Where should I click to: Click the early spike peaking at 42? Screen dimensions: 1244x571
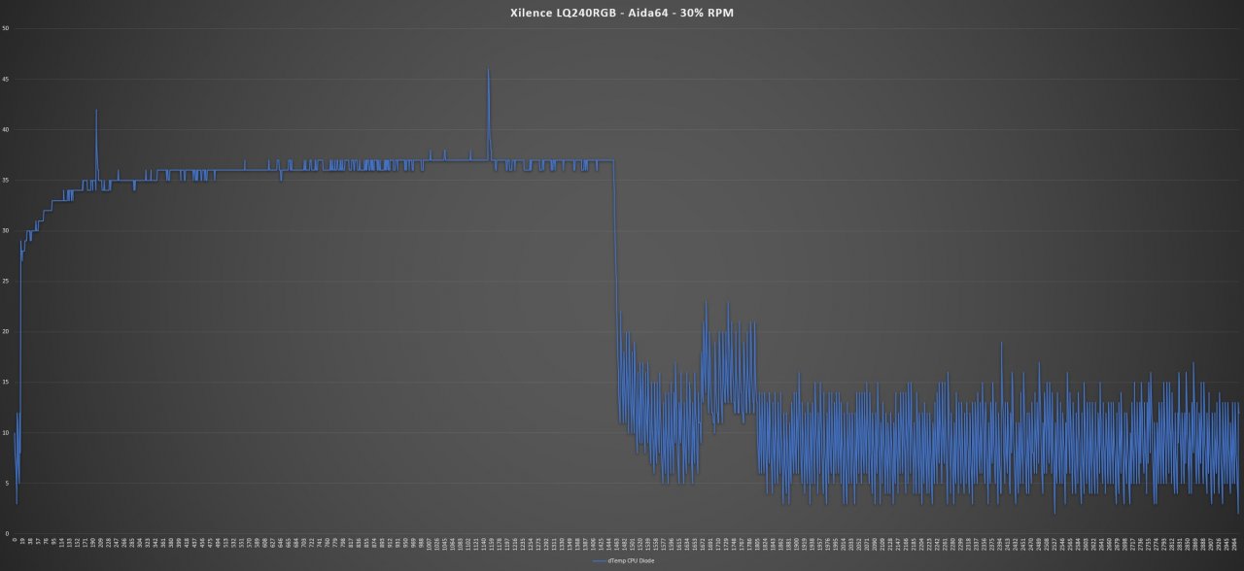click(96, 111)
